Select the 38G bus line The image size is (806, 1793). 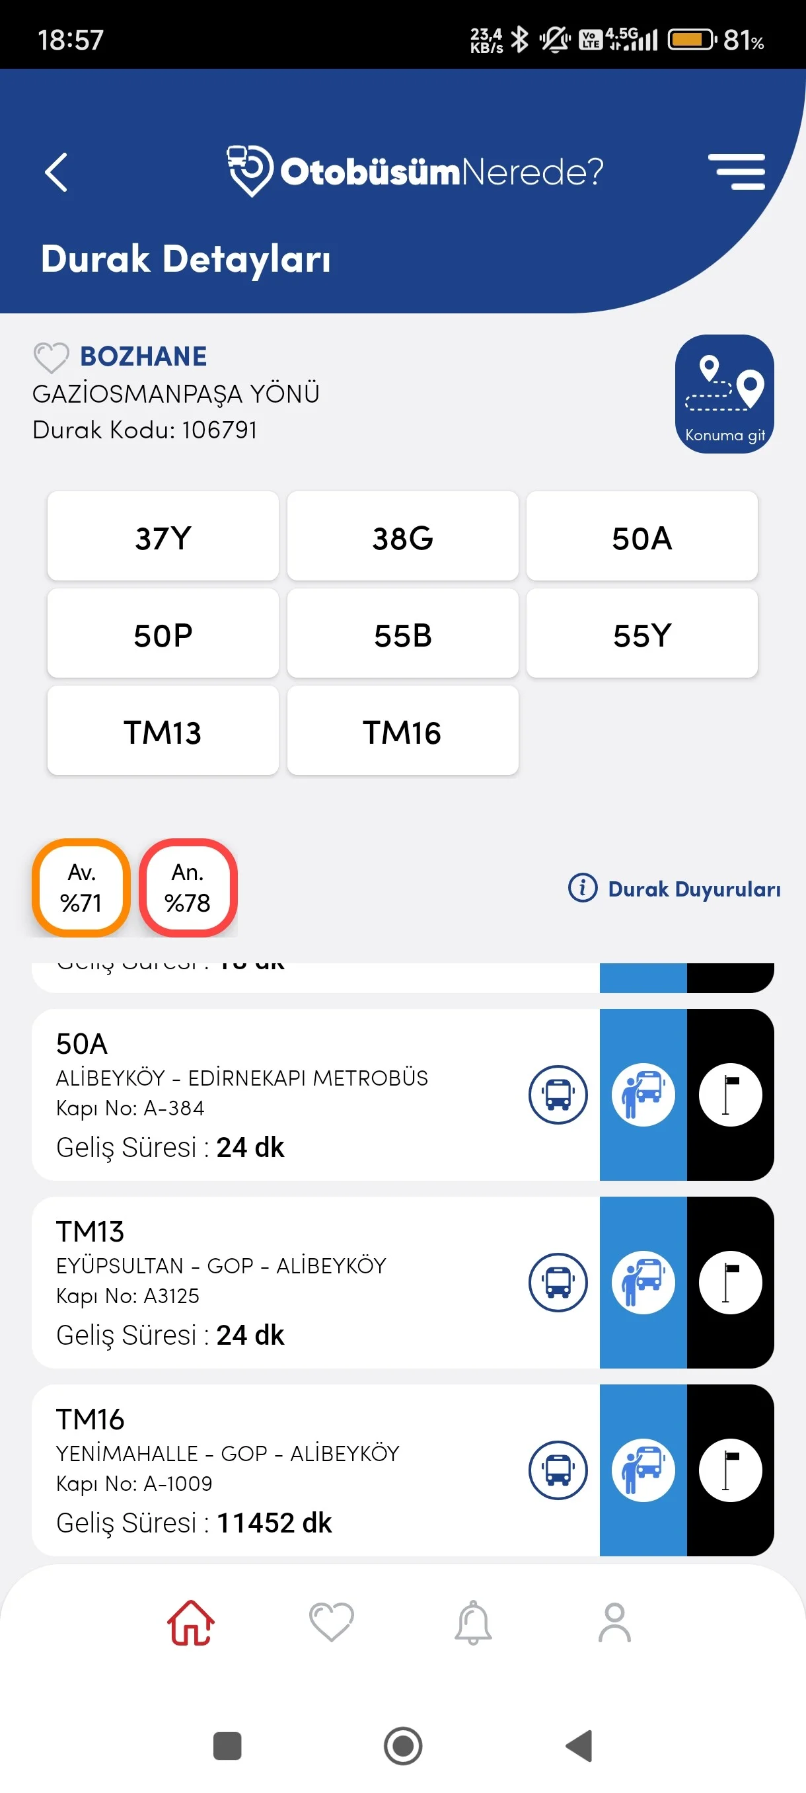coord(402,537)
